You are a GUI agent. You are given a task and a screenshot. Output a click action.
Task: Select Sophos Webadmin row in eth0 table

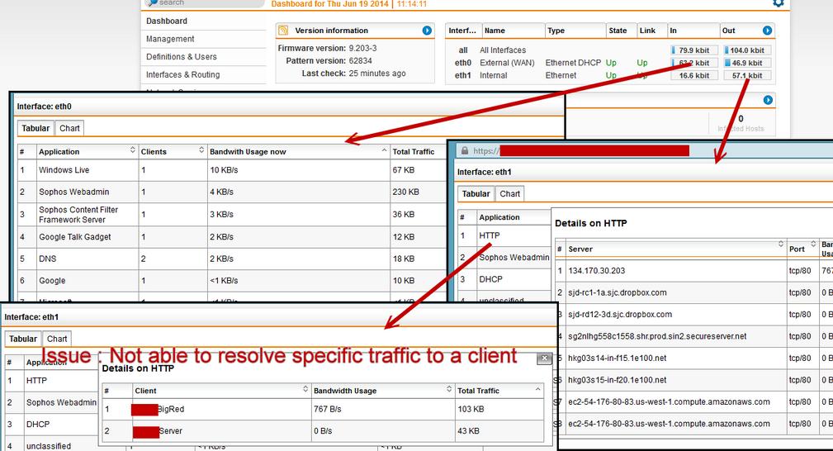(232, 192)
